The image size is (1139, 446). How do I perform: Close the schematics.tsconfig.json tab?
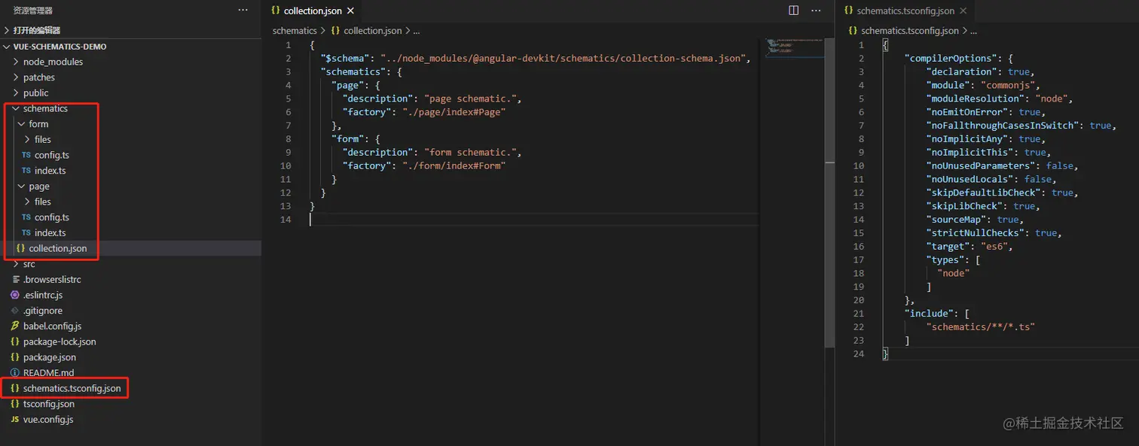[x=963, y=11]
